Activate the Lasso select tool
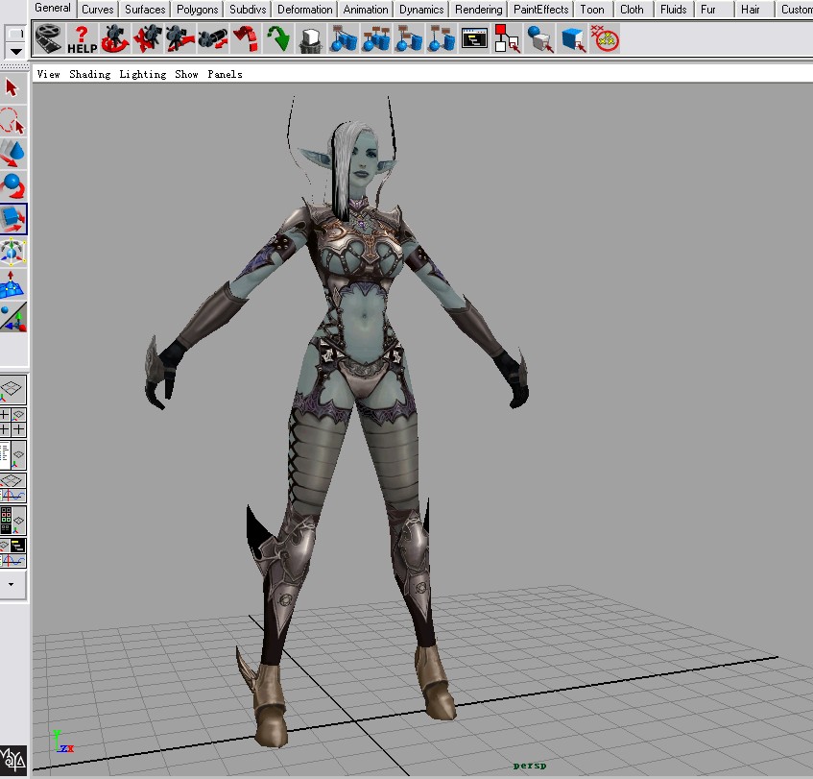813x779 pixels. pos(12,120)
